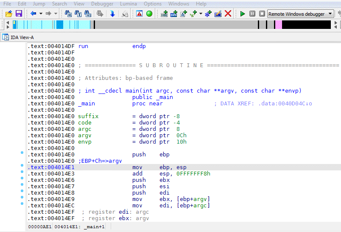Click the ';EBP+Ch=>argv' comment

click(x=100, y=161)
